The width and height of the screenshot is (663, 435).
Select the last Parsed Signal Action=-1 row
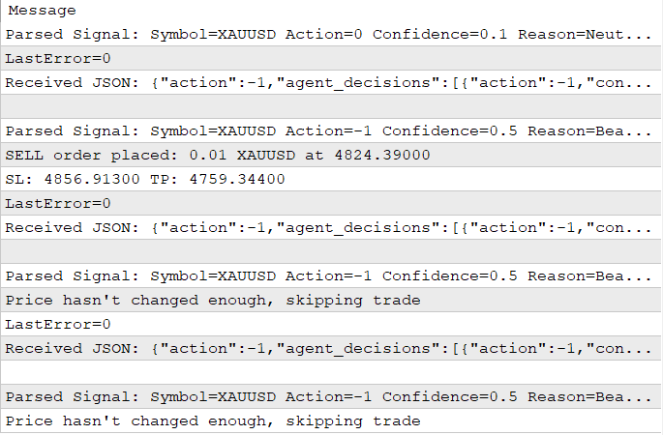coord(328,396)
